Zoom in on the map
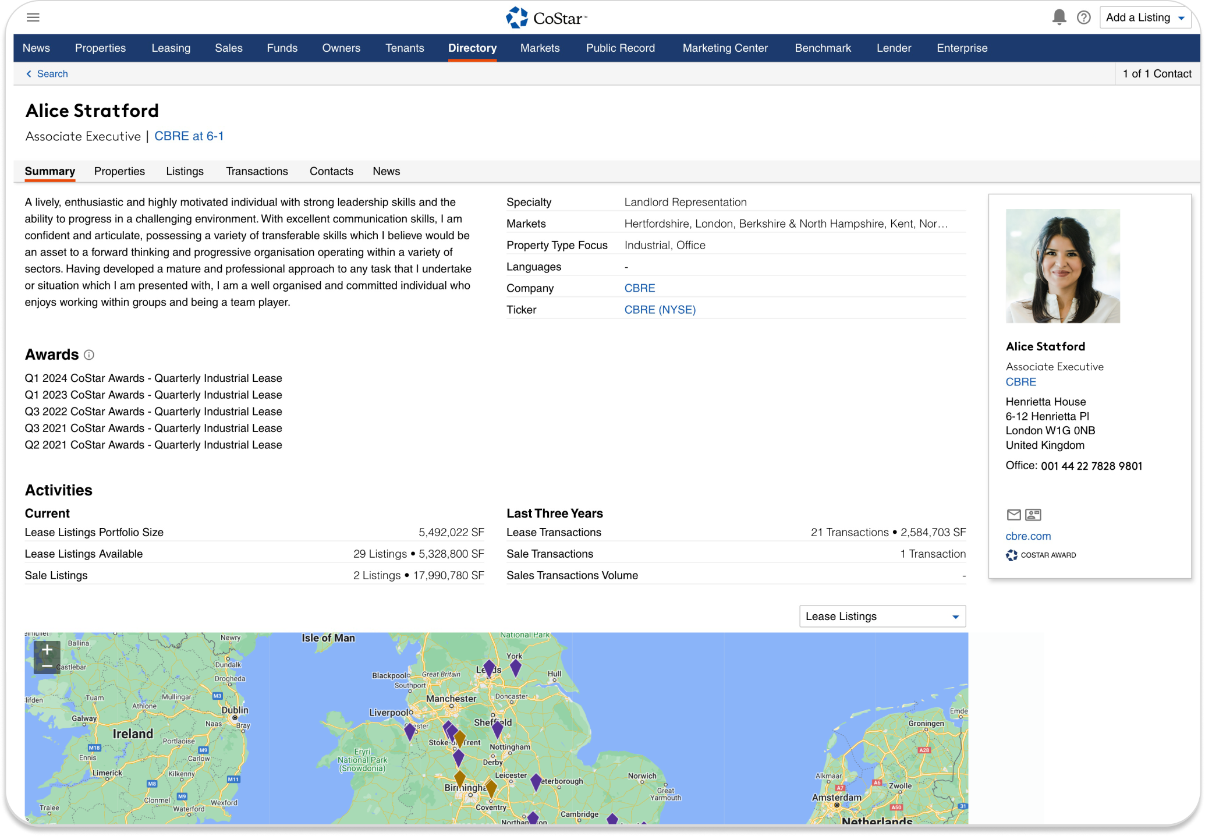Viewport: 1205px width, 836px height. pos(47,650)
